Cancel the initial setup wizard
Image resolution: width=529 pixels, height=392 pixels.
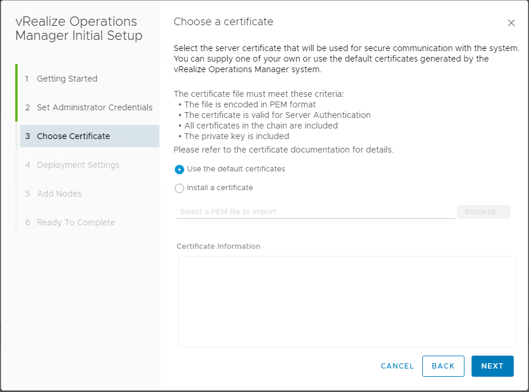397,366
